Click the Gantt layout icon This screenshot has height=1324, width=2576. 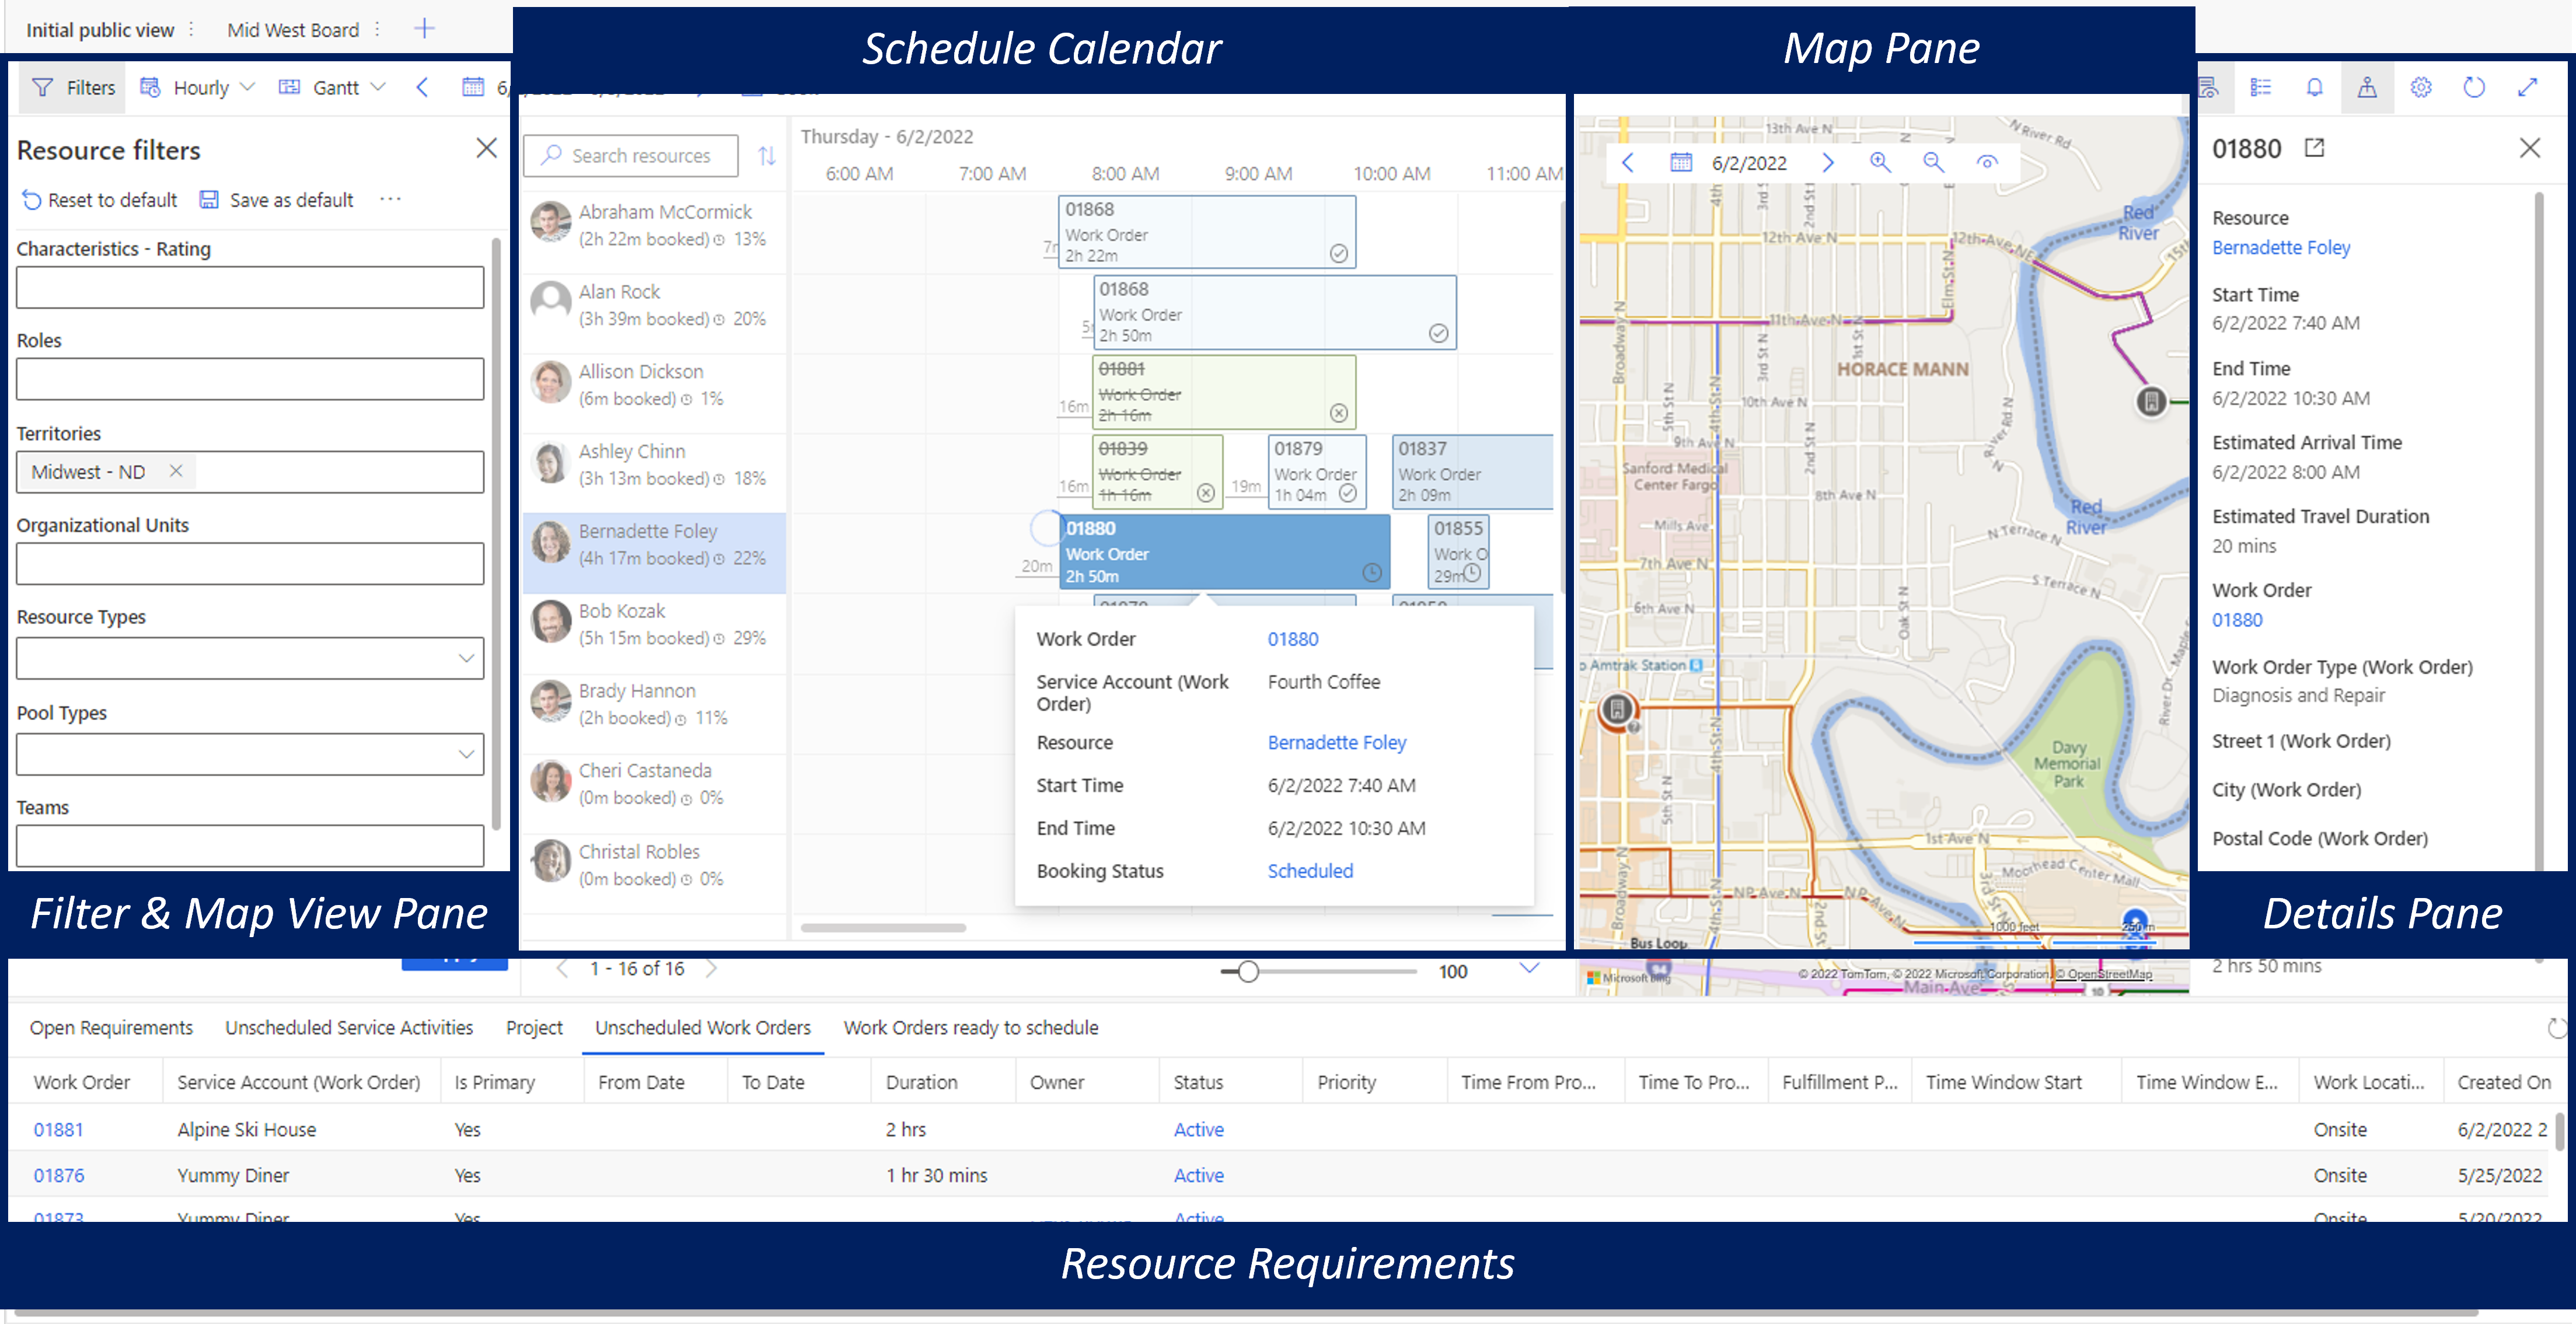point(289,88)
